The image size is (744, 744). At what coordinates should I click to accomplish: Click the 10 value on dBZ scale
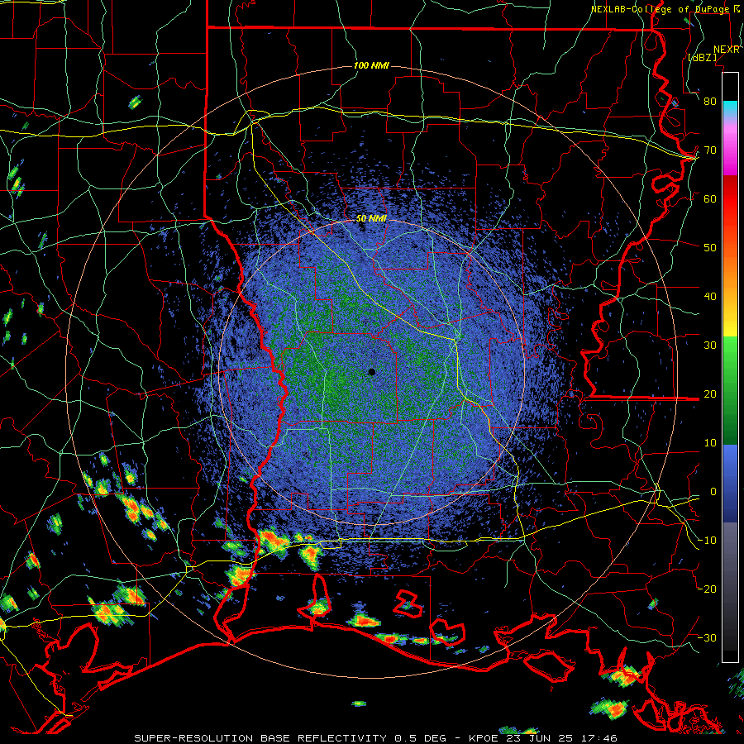(710, 443)
